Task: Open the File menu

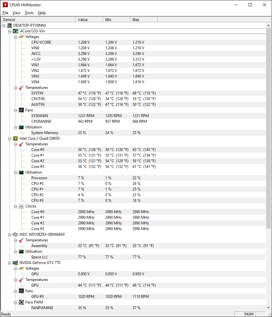Action: pyautogui.click(x=5, y=13)
